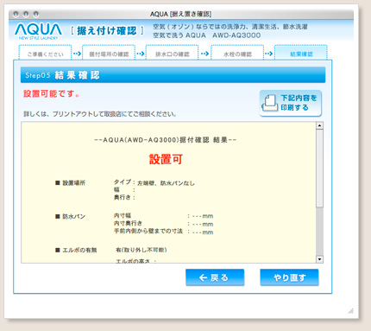Screen dimensions: 371x331
Task: Click the 下記内容を印刷する print button
Action: [291, 103]
